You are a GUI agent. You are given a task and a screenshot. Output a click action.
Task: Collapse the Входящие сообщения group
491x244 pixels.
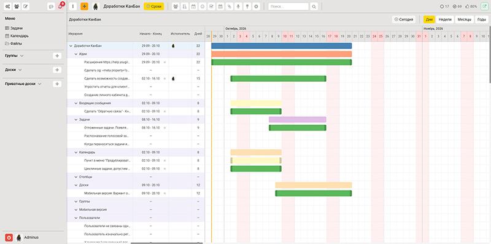pyautogui.click(x=75, y=103)
